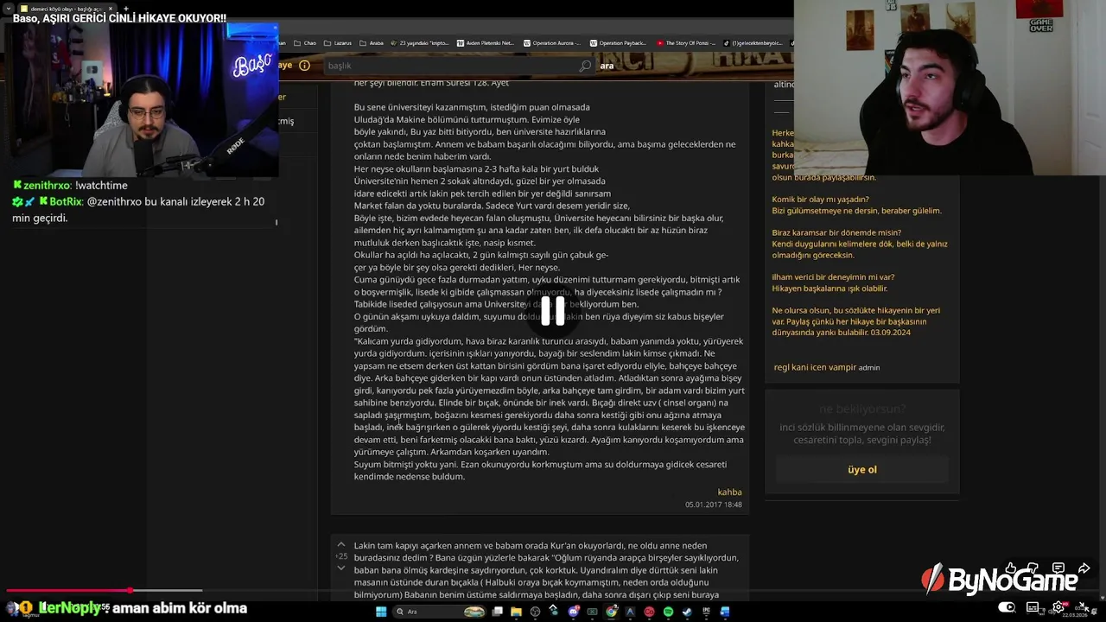Click chat username 'BotRix'

point(66,202)
